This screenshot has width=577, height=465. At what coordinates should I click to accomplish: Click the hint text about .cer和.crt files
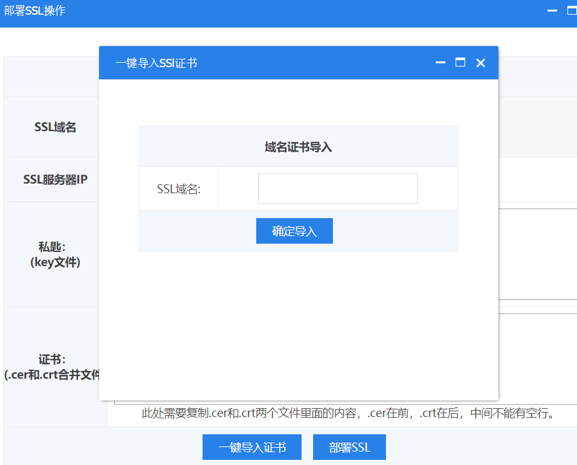click(x=347, y=414)
